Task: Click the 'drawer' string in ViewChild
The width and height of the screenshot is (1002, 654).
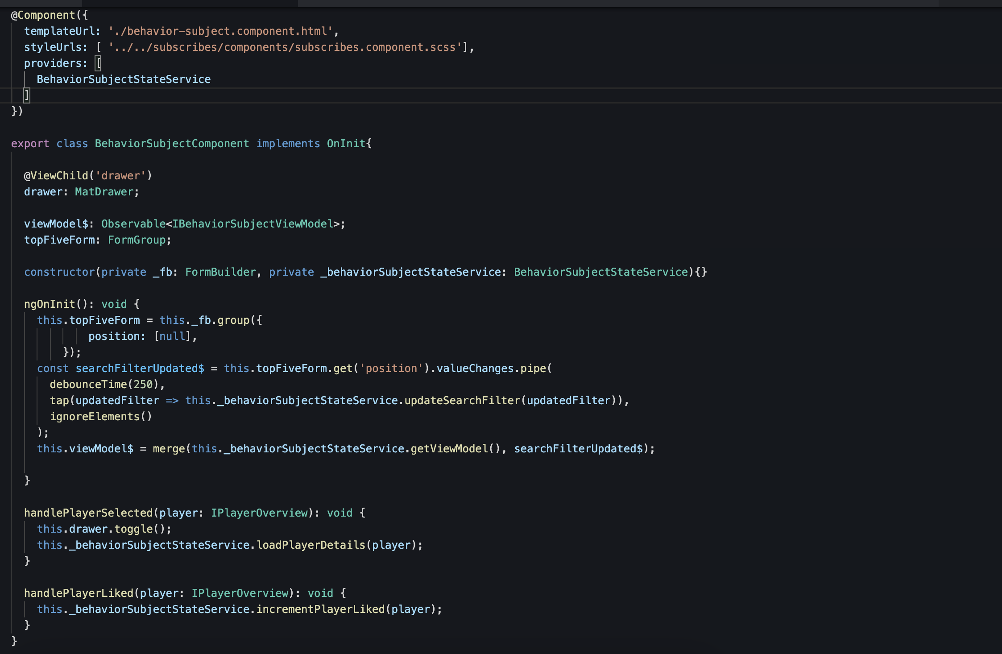Action: point(120,176)
